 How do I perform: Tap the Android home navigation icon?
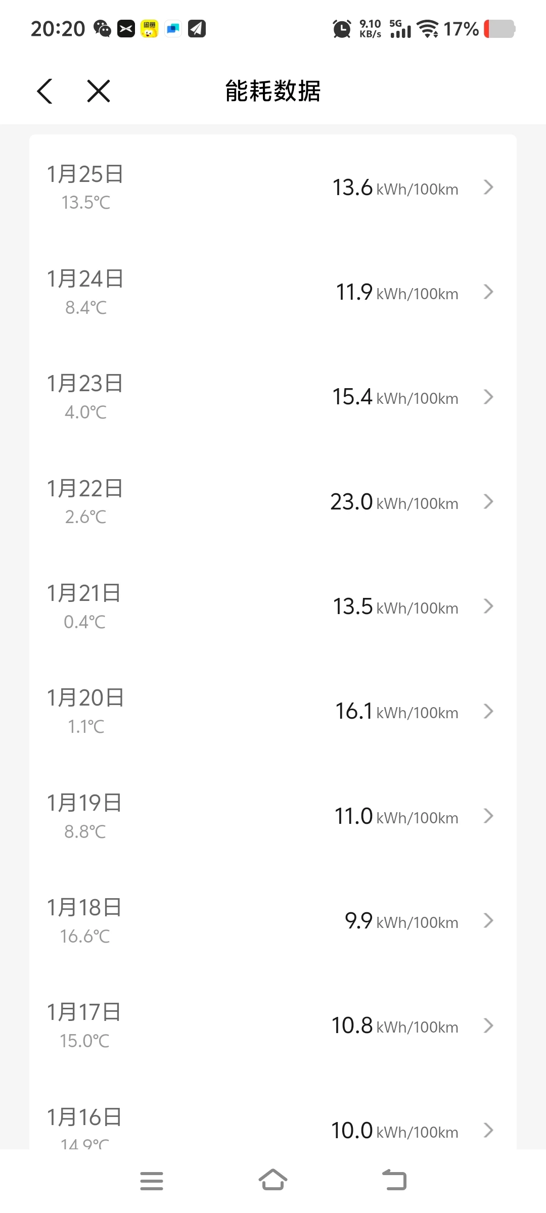pyautogui.click(x=273, y=1180)
